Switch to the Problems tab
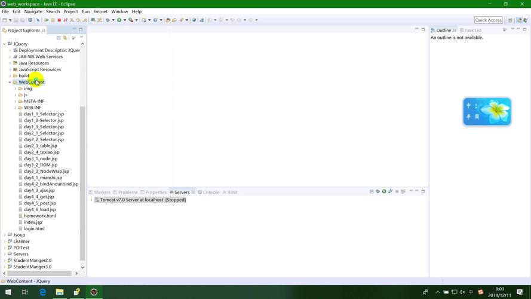This screenshot has height=299, width=531. (x=125, y=192)
